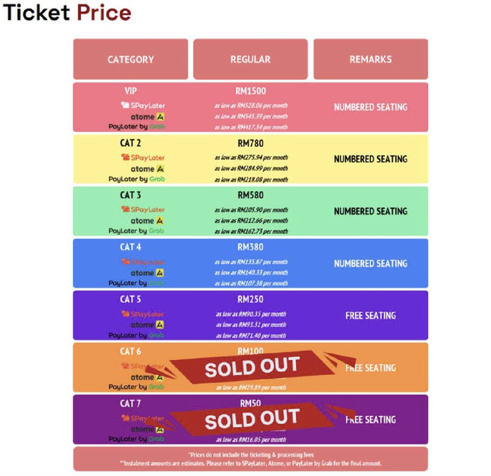Click PayLater by Grab logo in CAT 5 row
Image resolution: width=491 pixels, height=476 pixels.
[x=136, y=335]
